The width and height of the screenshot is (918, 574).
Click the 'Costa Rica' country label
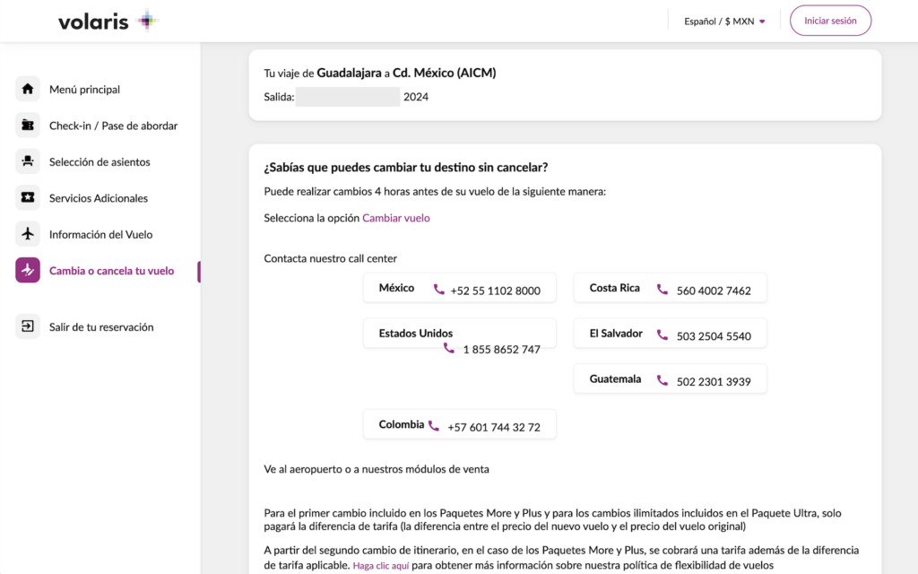(614, 288)
